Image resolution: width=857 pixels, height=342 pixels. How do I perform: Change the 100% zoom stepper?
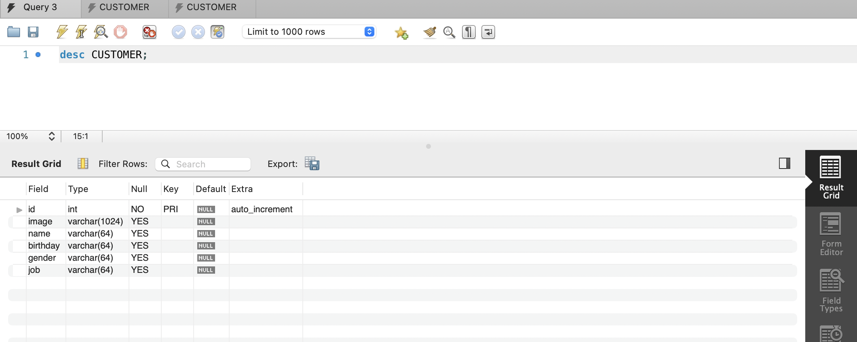52,136
